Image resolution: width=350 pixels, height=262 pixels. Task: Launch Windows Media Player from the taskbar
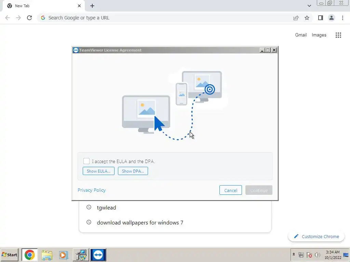64,255
